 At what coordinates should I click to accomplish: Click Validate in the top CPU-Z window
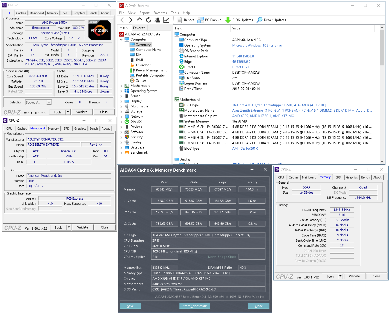coord(82,112)
